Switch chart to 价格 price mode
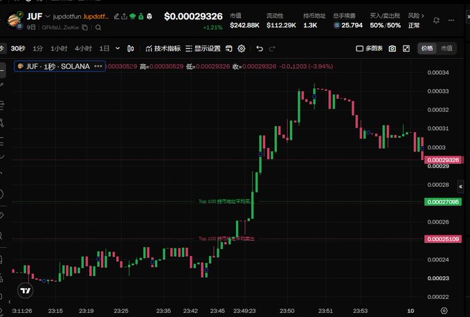The image size is (470, 317). (x=427, y=48)
